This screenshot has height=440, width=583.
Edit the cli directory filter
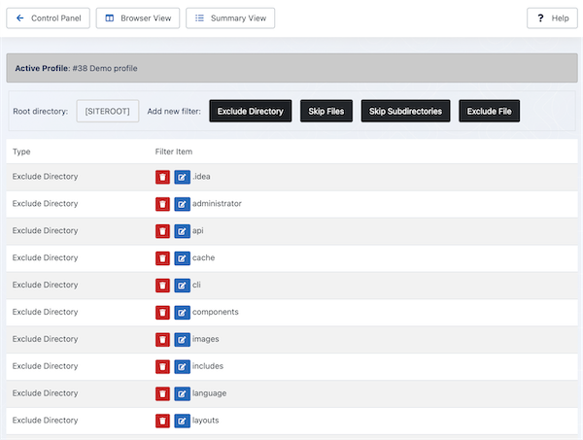[x=183, y=286]
